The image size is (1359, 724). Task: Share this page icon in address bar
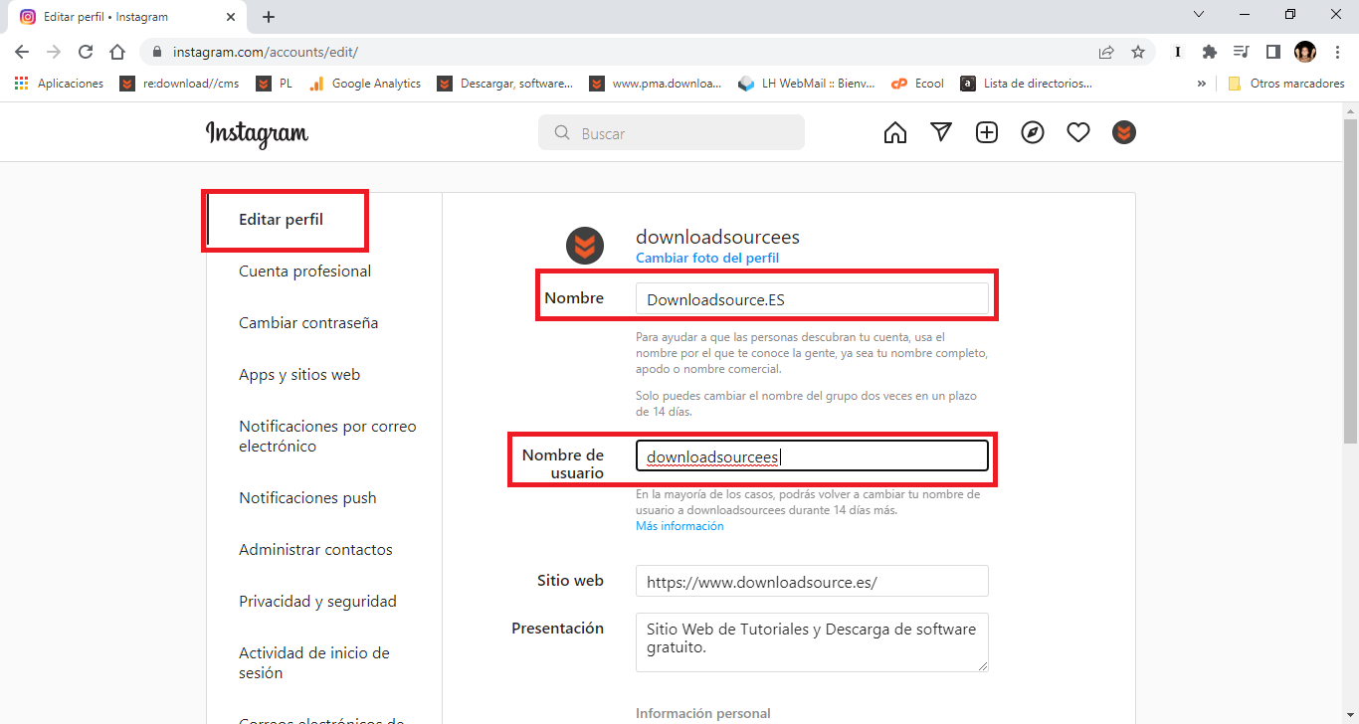point(1106,52)
